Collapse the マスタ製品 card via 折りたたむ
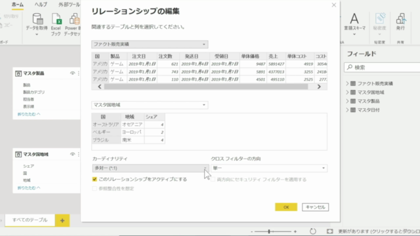 [x=29, y=114]
